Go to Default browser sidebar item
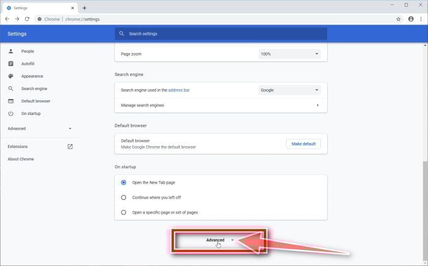 (x=35, y=101)
